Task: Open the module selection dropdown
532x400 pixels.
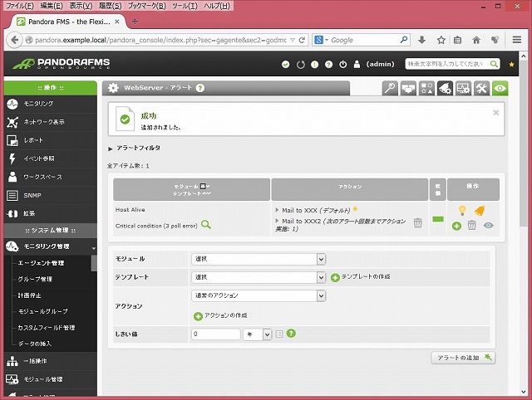Action: point(259,259)
